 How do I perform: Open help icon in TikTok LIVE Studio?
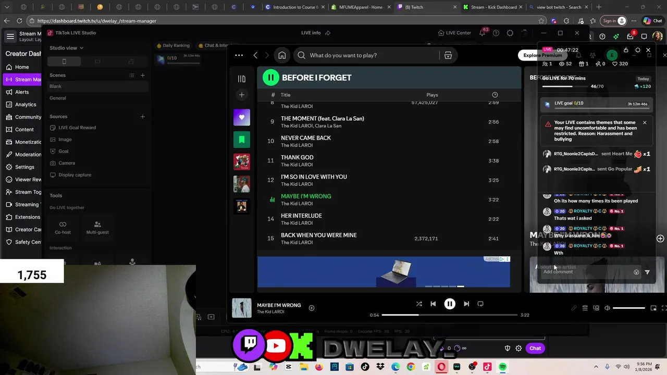(496, 33)
